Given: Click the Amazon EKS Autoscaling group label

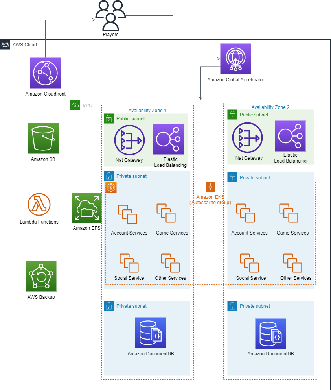Looking at the screenshot, I should pyautogui.click(x=210, y=200).
